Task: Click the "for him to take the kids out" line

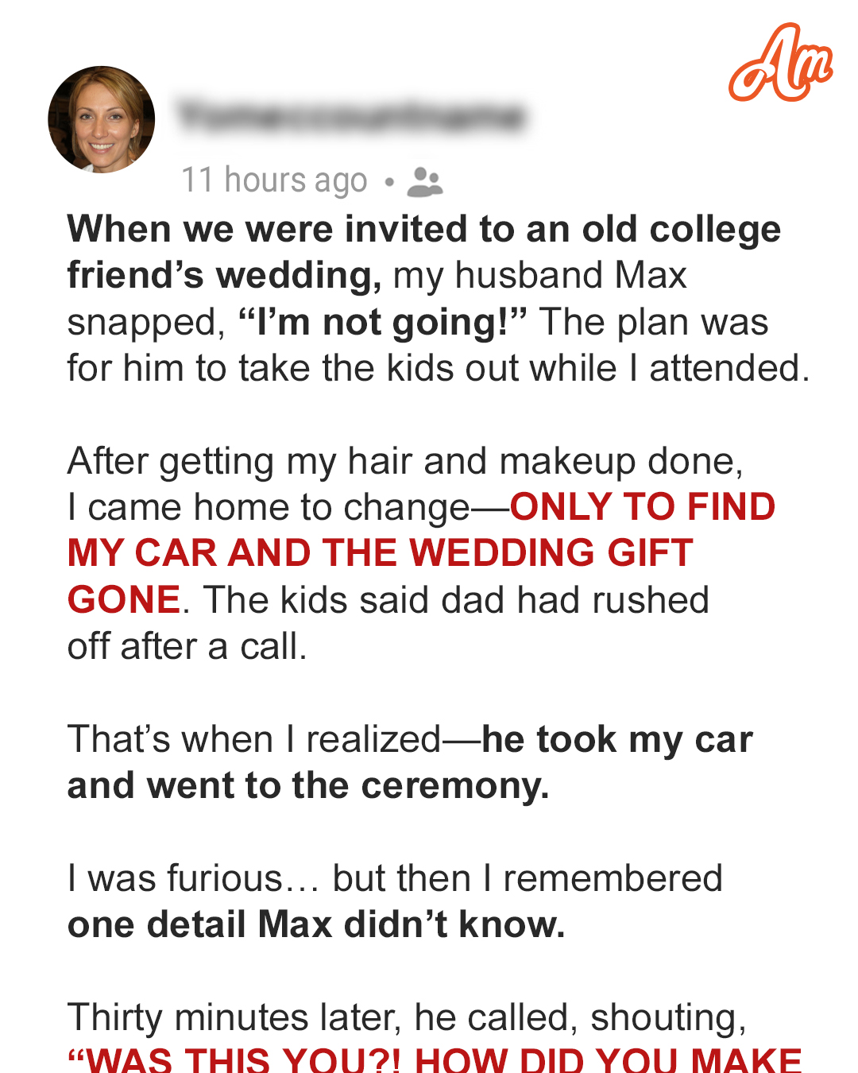Action: [437, 369]
